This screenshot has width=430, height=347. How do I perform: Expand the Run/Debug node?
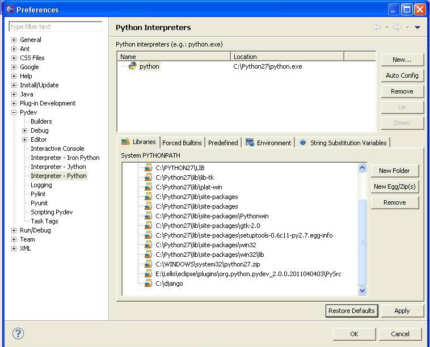tap(14, 230)
